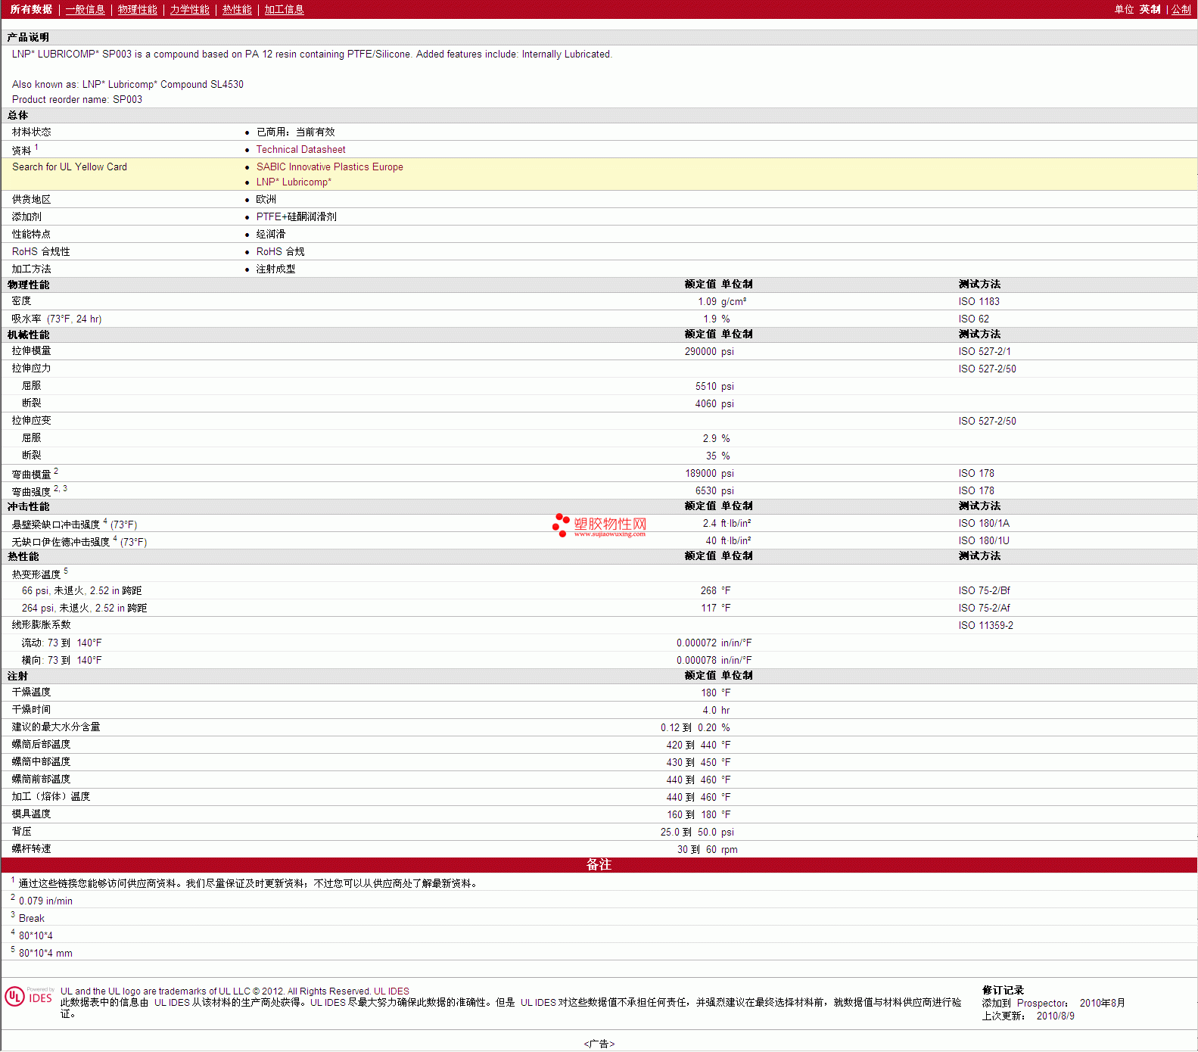Click the PTFE+硅酮润滑剂 additive link

click(296, 217)
